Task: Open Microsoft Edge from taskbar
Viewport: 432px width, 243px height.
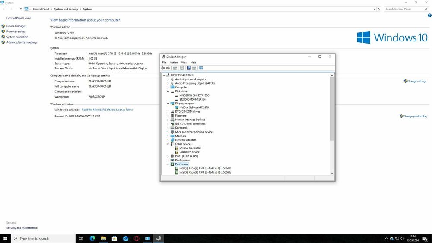Action: click(x=92, y=238)
